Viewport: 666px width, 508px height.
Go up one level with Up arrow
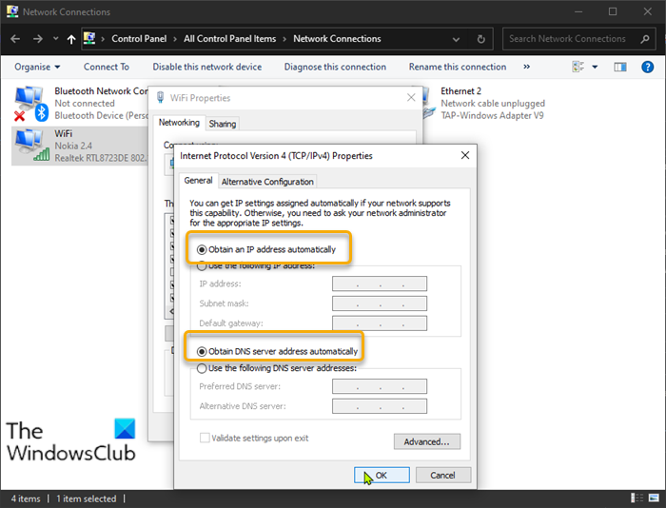[x=71, y=39]
